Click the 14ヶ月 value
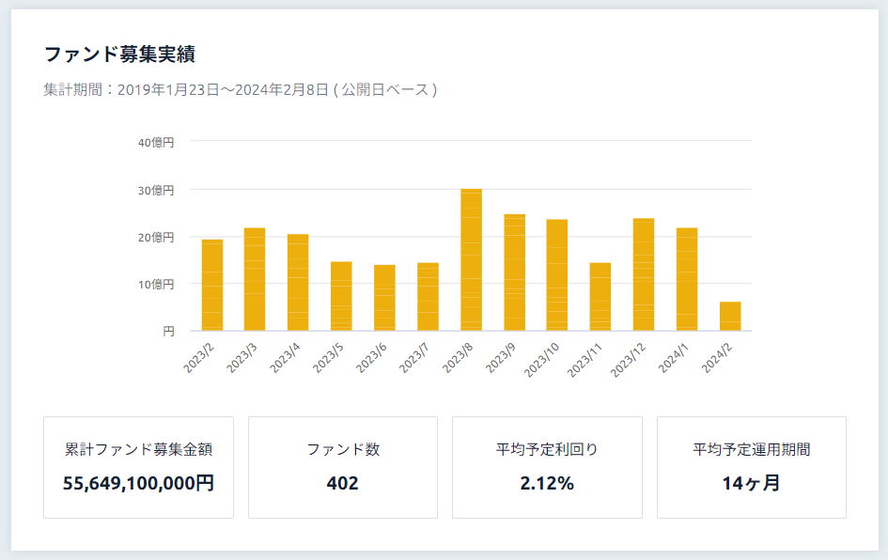This screenshot has height=560, width=888. 751,483
